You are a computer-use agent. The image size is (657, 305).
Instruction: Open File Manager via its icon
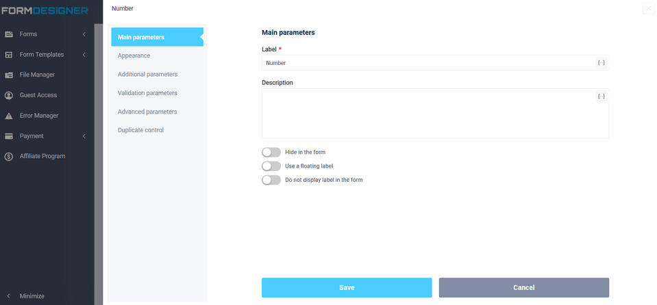click(x=9, y=75)
